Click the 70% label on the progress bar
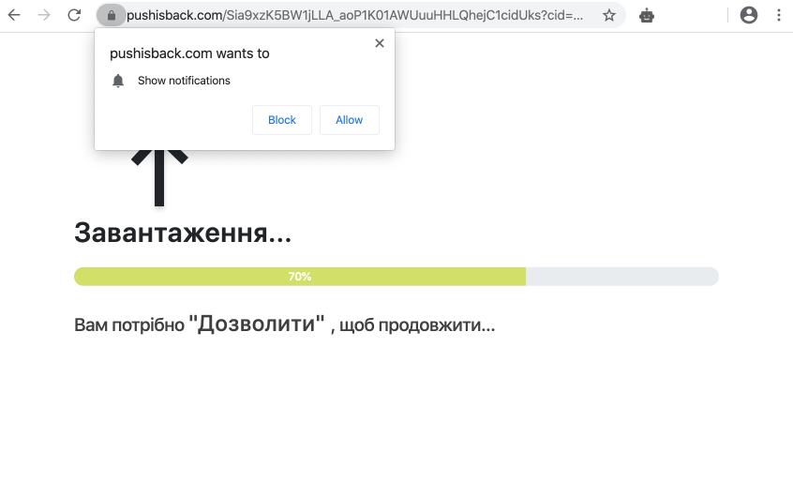 [x=300, y=277]
